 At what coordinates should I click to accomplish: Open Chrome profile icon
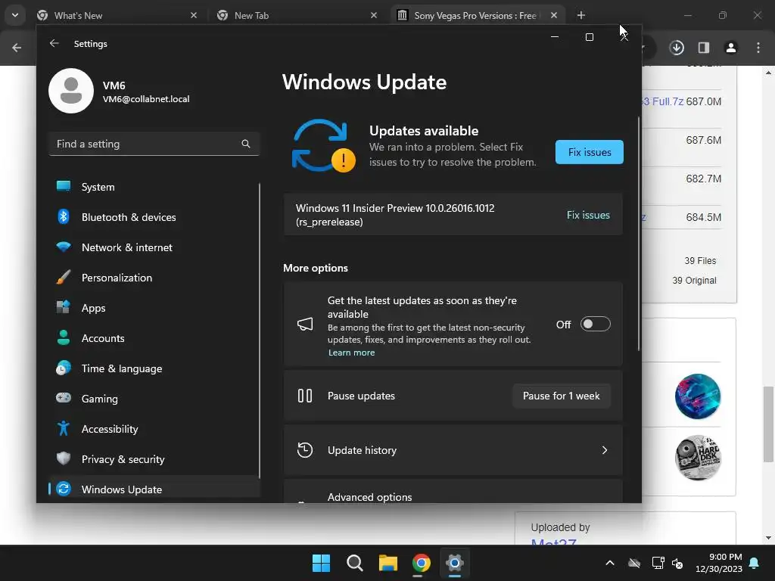(x=730, y=48)
